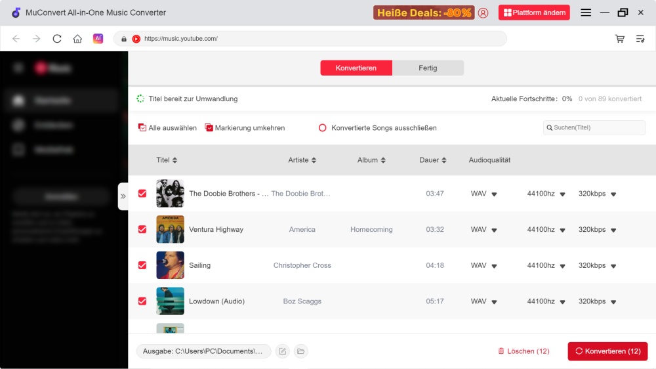Edit the output path with pencil icon
This screenshot has width=656, height=369.
283,351
